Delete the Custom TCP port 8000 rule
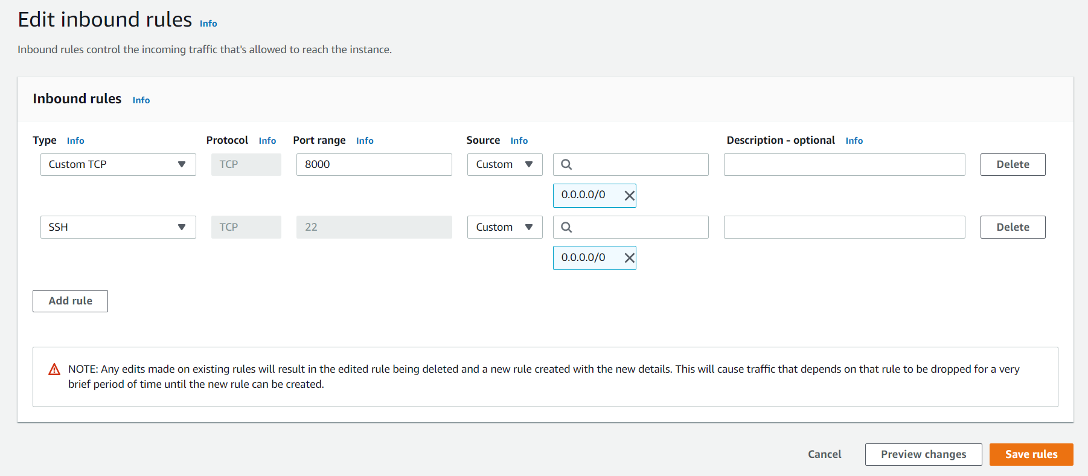The width and height of the screenshot is (1088, 476). [x=1013, y=164]
